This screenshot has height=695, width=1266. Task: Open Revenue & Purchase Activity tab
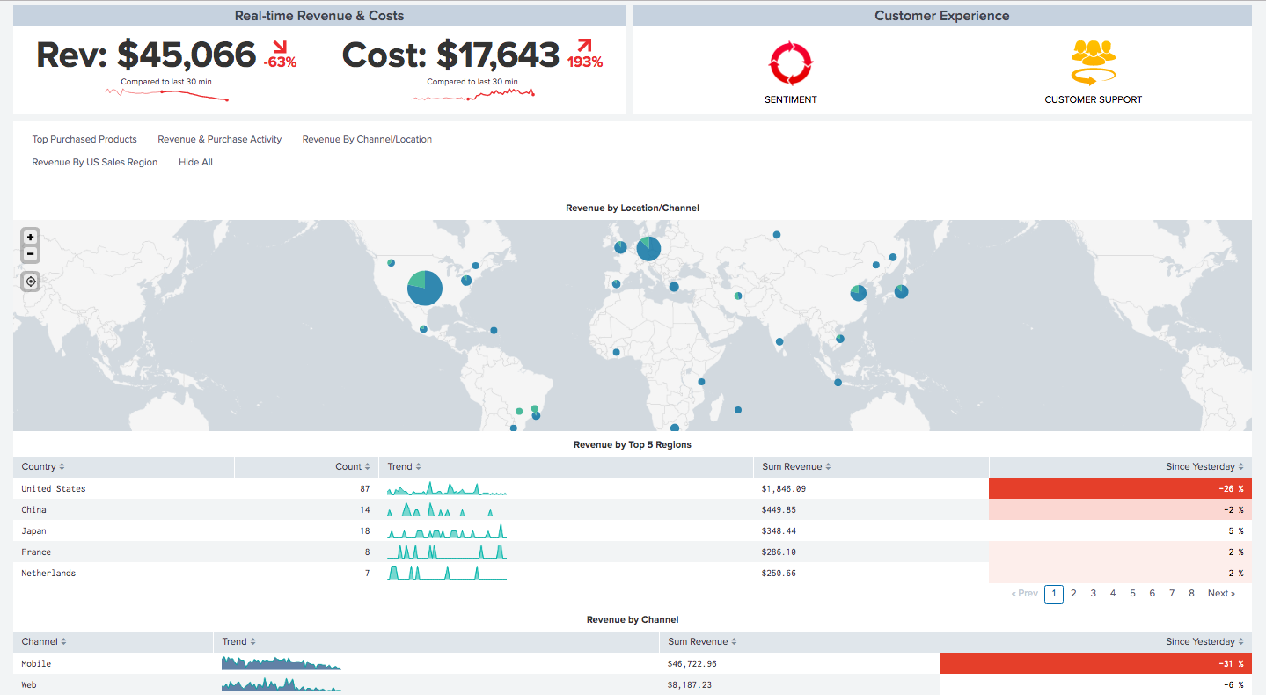coord(220,139)
